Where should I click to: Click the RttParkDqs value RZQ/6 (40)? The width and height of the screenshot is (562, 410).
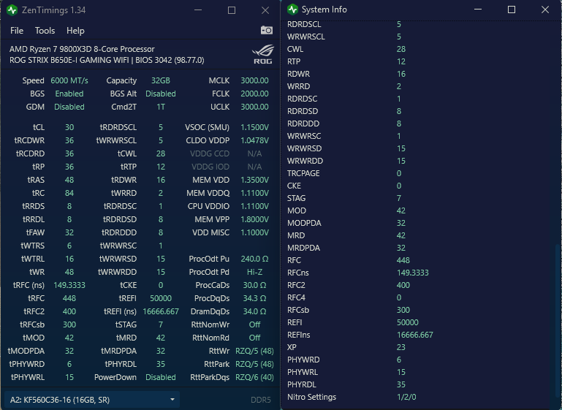tap(254, 377)
